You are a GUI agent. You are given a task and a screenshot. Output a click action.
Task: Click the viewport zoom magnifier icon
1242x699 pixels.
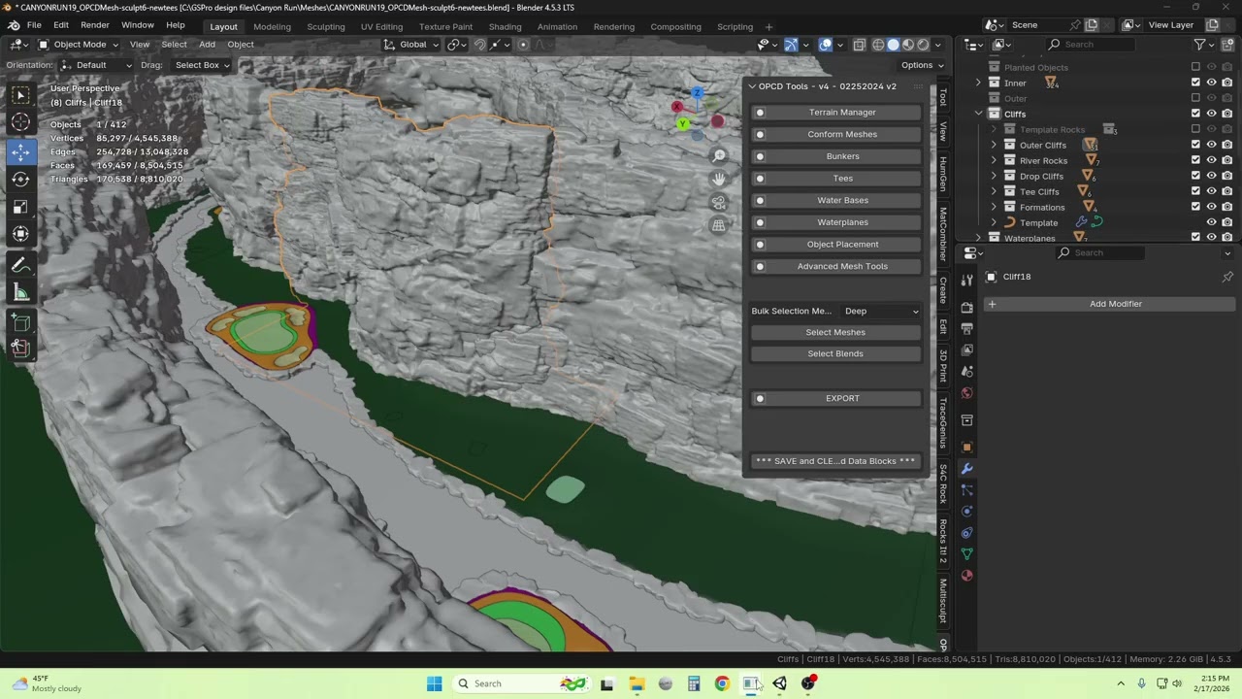point(719,156)
